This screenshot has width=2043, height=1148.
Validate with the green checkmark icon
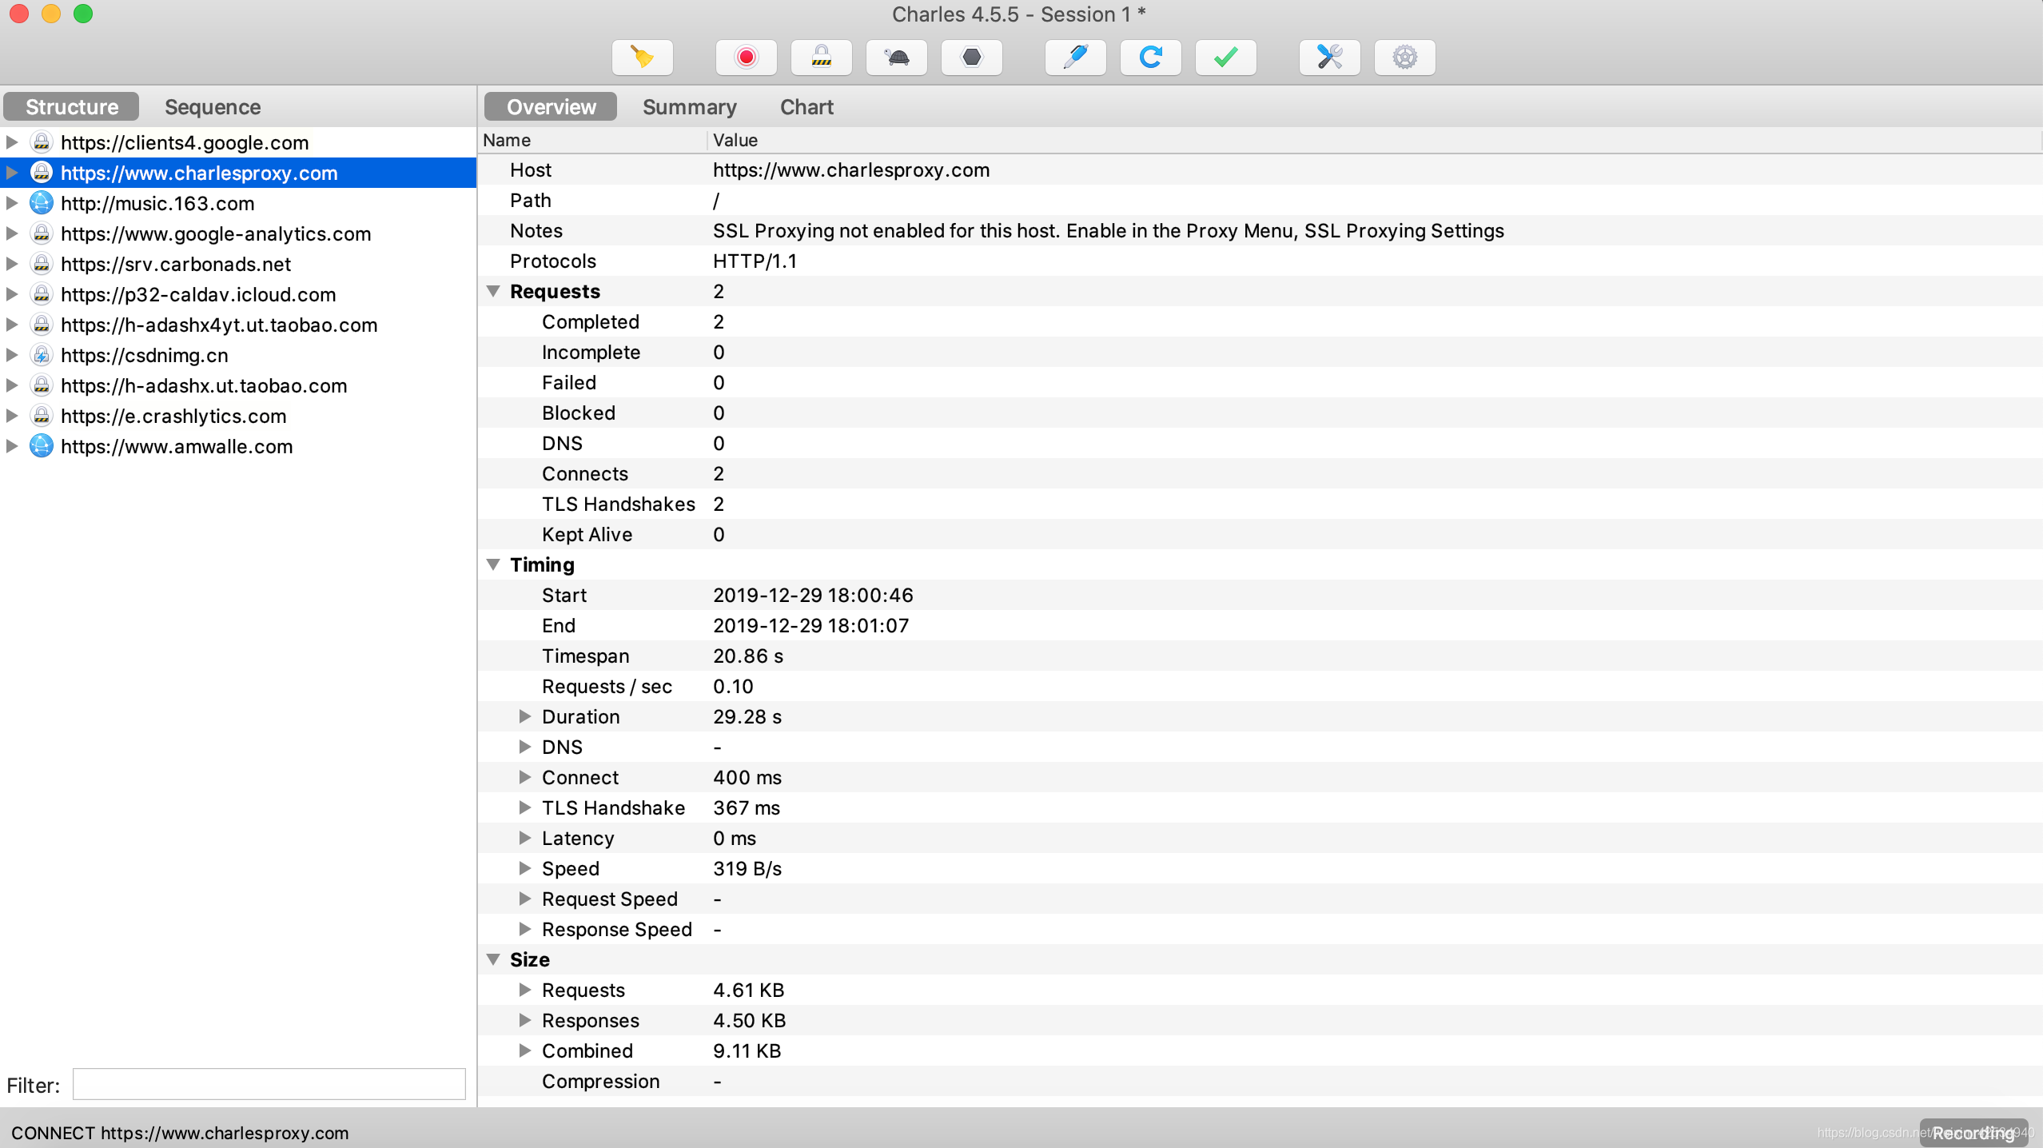click(1225, 58)
